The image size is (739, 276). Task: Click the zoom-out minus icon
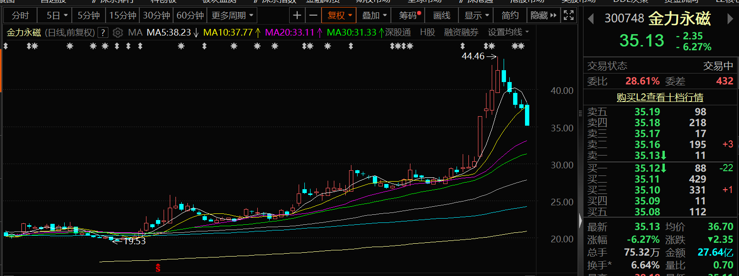313,15
